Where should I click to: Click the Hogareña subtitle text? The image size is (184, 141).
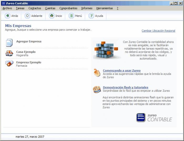(22, 55)
